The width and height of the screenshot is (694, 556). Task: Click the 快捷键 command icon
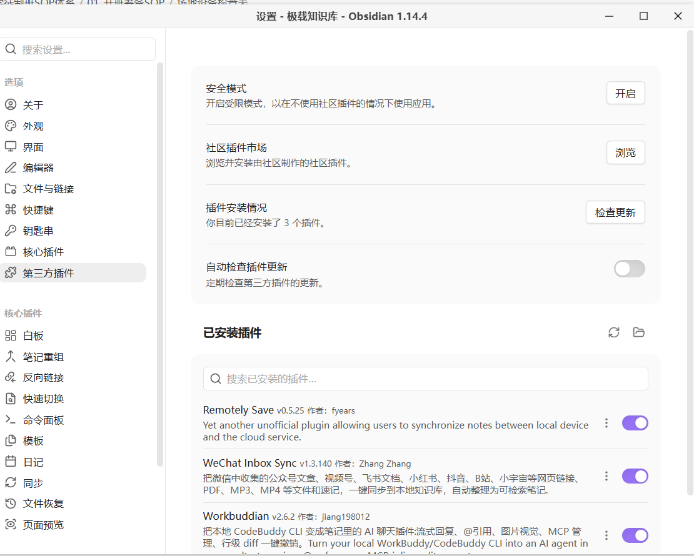point(11,210)
